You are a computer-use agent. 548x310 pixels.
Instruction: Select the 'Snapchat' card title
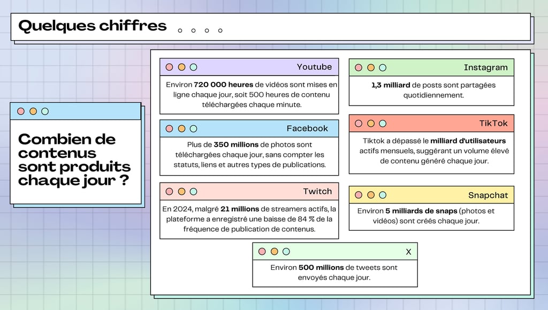(x=488, y=195)
